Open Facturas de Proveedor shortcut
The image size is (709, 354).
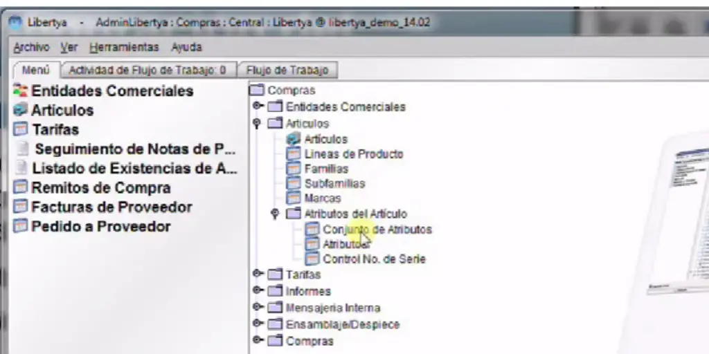coord(111,207)
